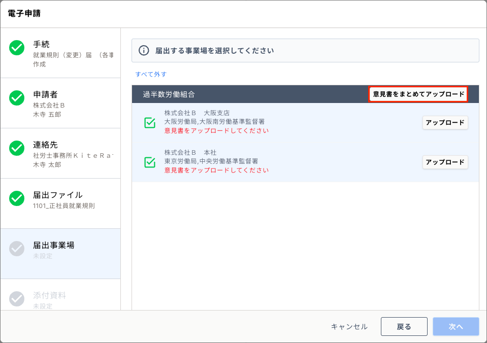487x343 pixels.
Task: Open the 連絡先 step in the sidebar
Action: (60, 154)
